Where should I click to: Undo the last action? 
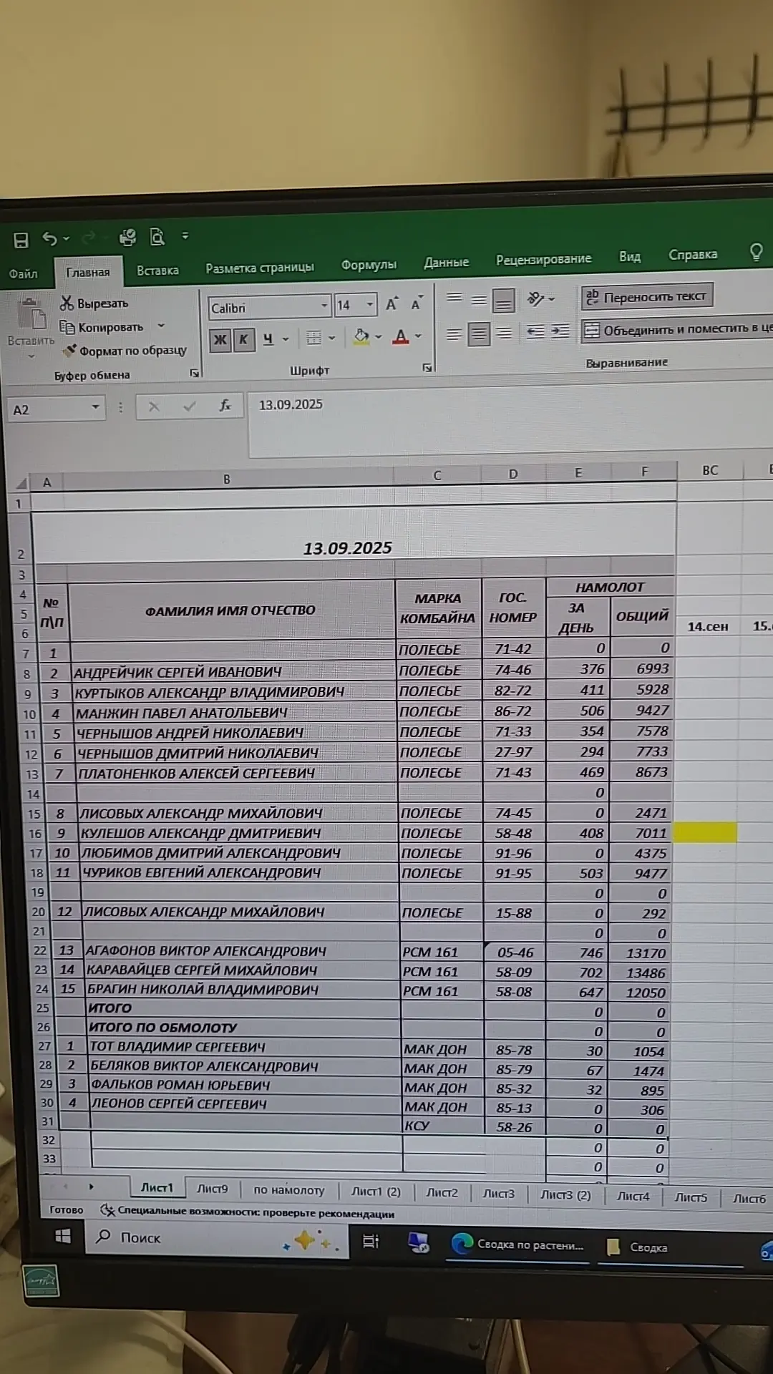(49, 238)
